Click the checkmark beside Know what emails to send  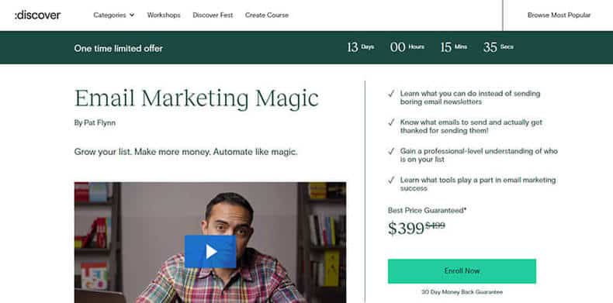(391, 122)
